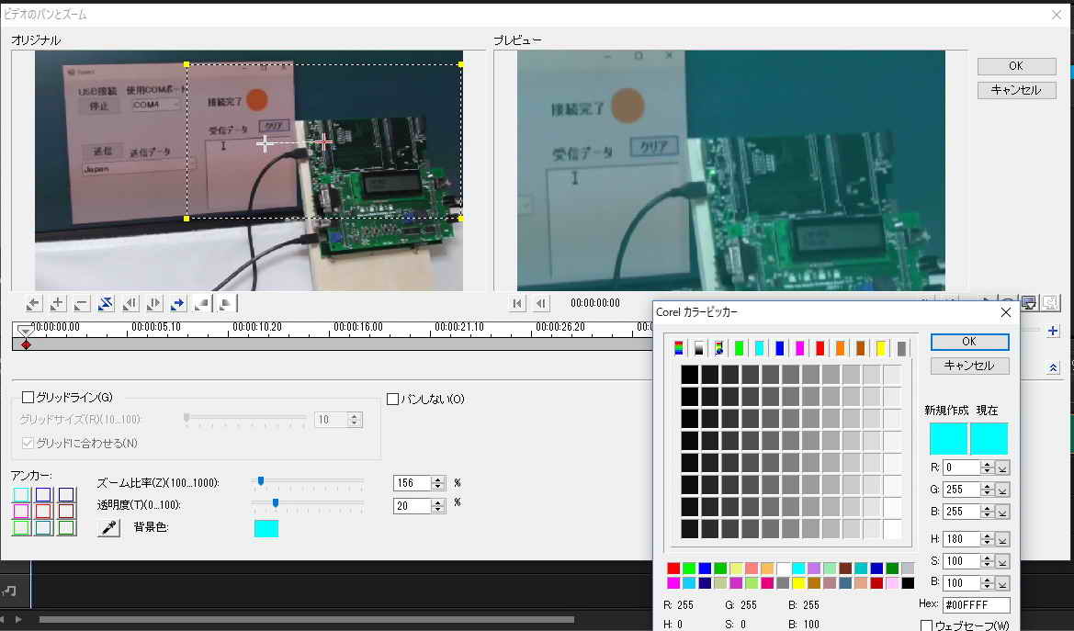Select the center red anchor box
Screen dimensions: 1074x631
44,512
